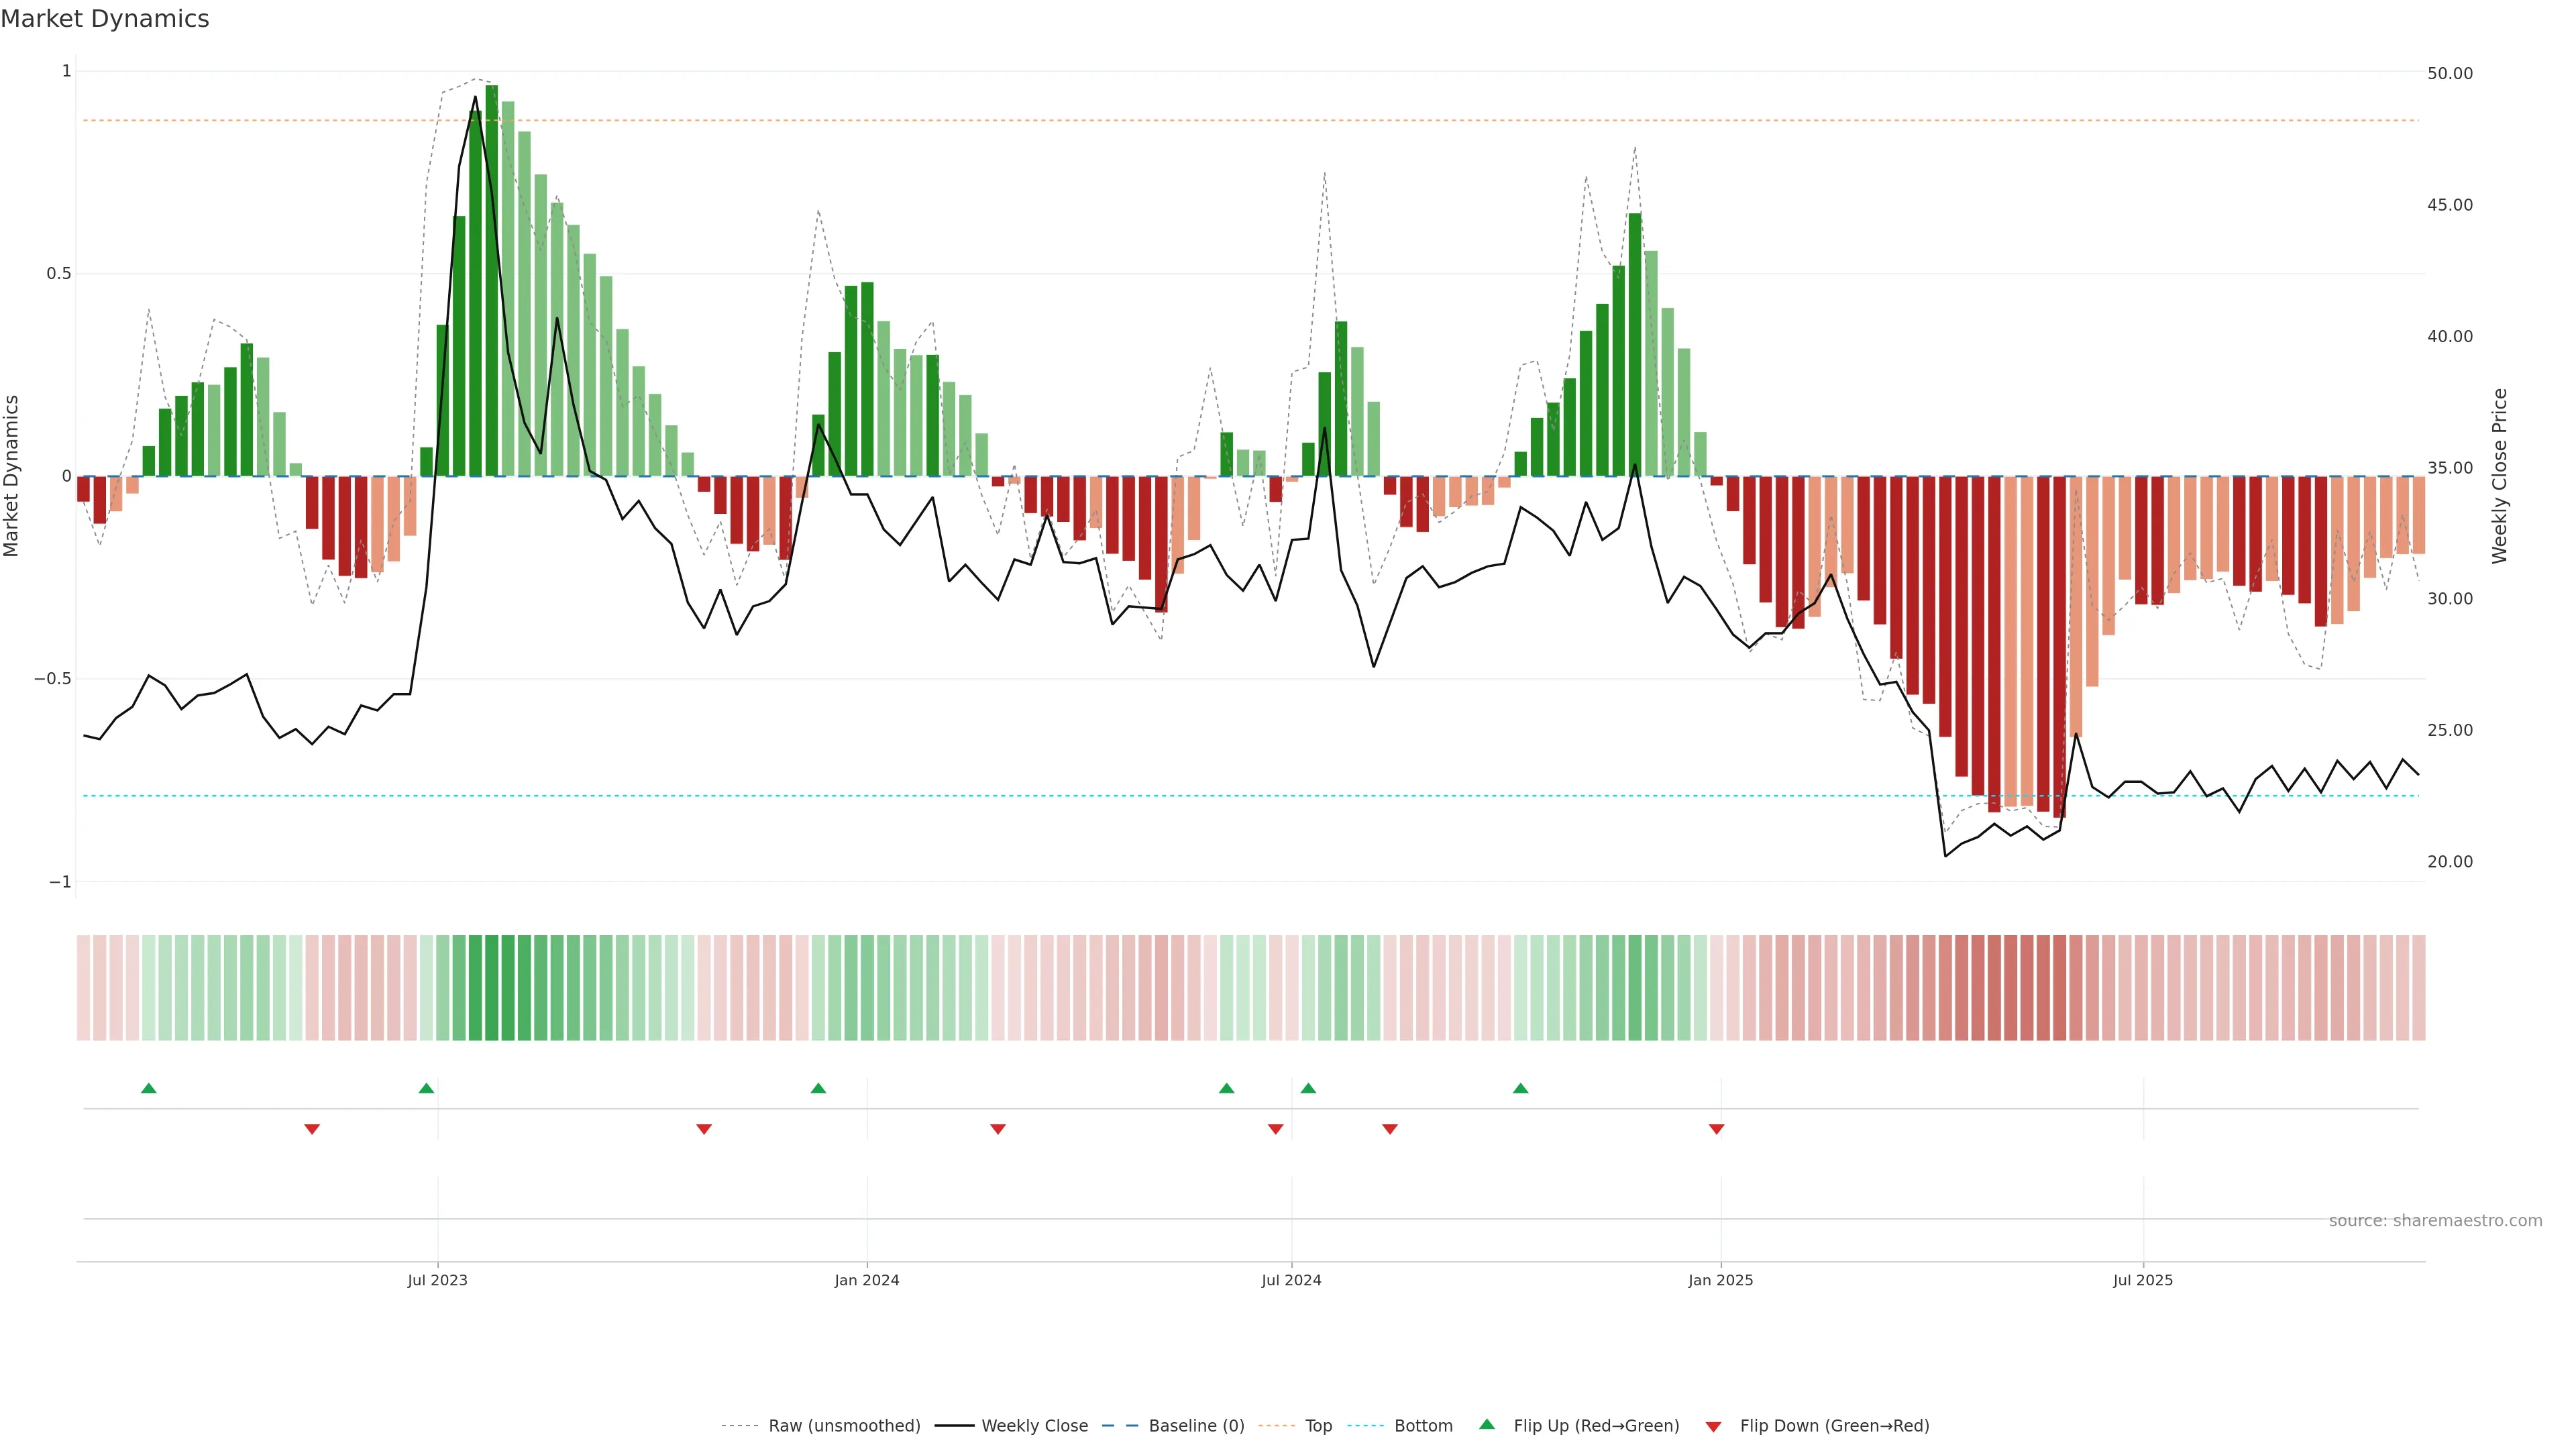Click the rightmost red flip-down triangle marker
Viewport: 2576px width, 1449px height.
tap(1716, 1129)
